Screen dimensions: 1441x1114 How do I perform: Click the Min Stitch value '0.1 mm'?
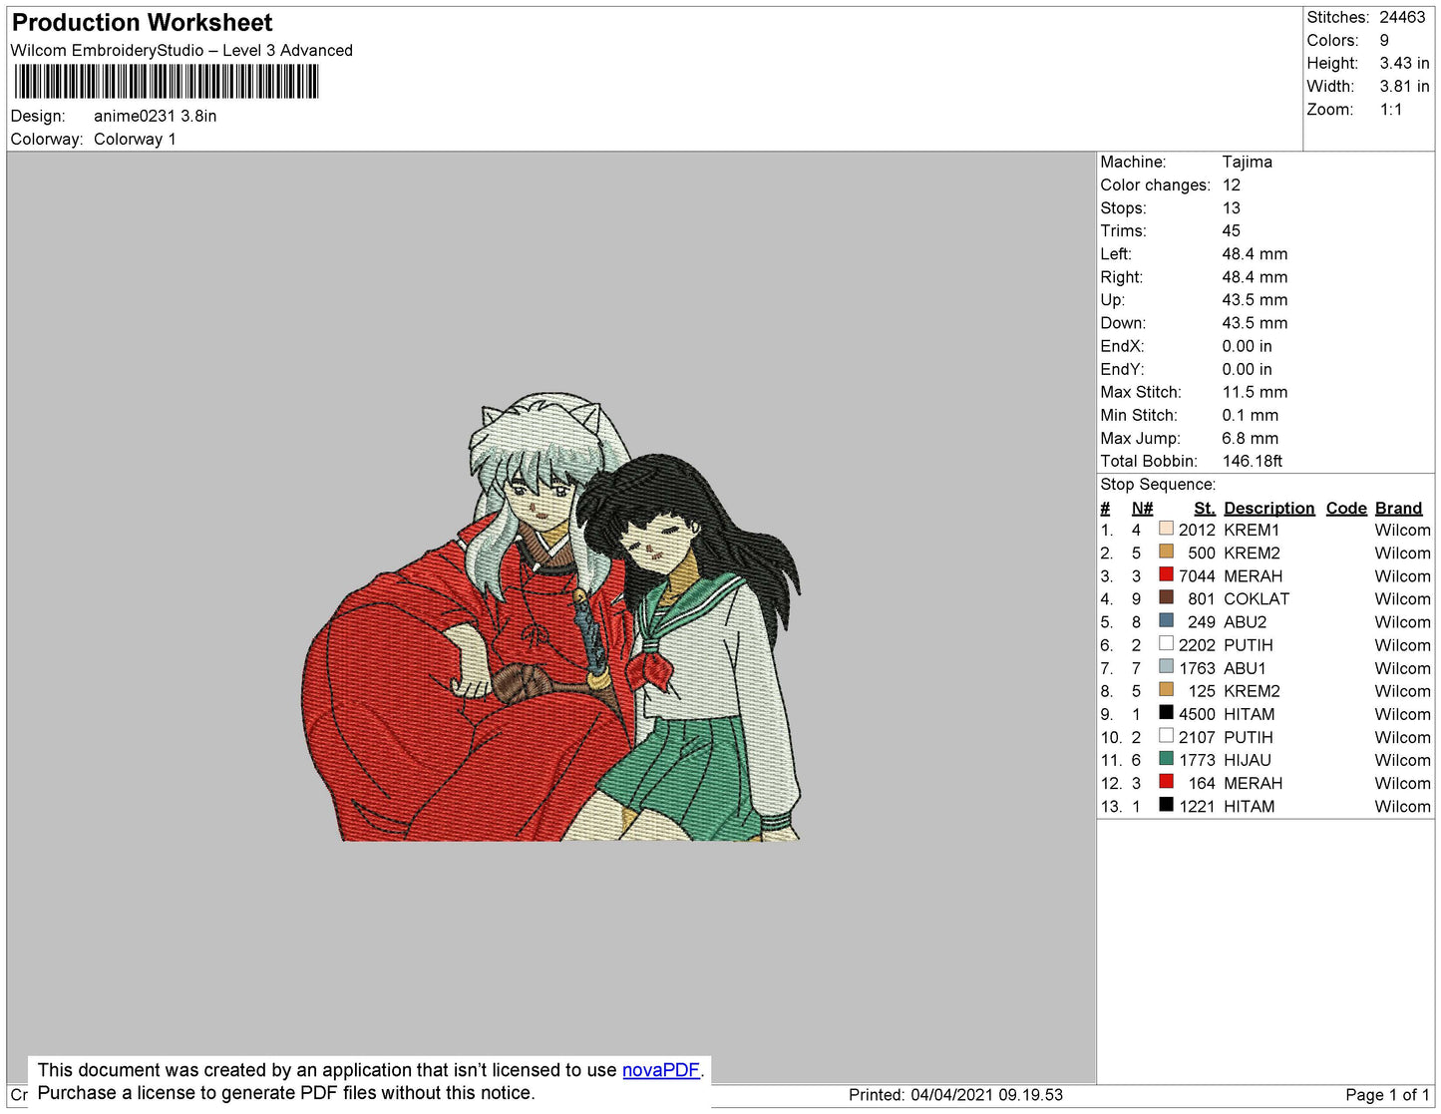[x=1250, y=415]
